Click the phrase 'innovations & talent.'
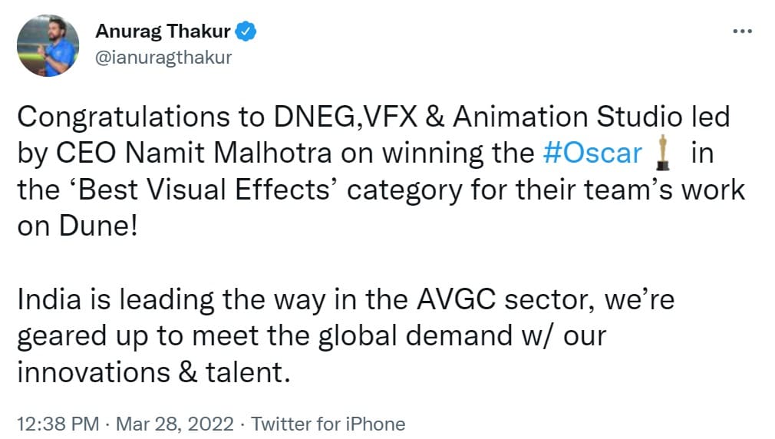The image size is (775, 439). 153,372
